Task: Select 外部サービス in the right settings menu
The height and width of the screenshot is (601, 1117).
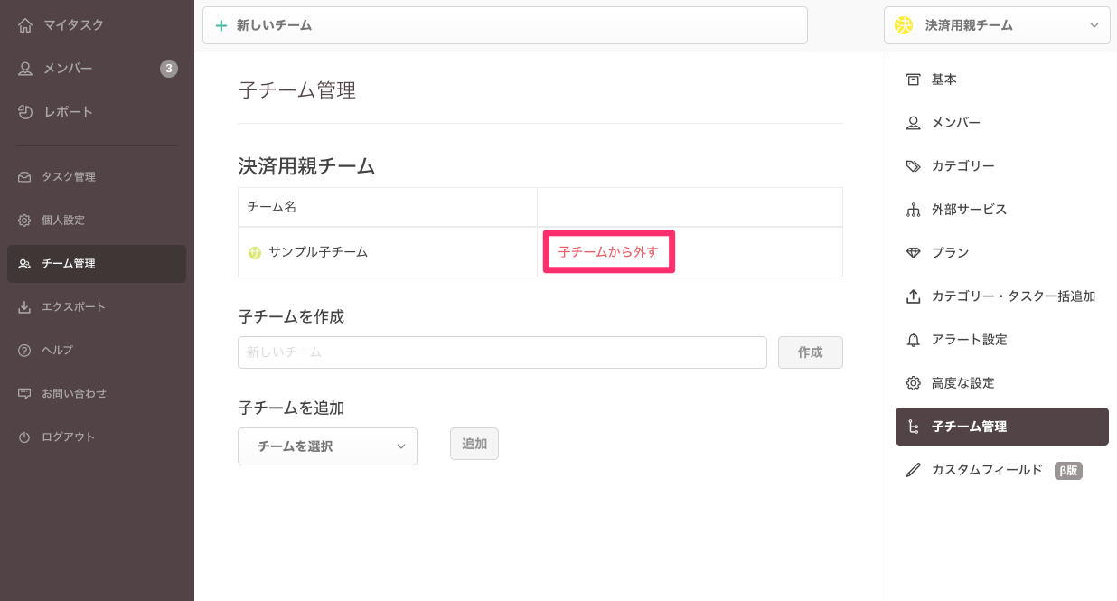Action: point(969,210)
